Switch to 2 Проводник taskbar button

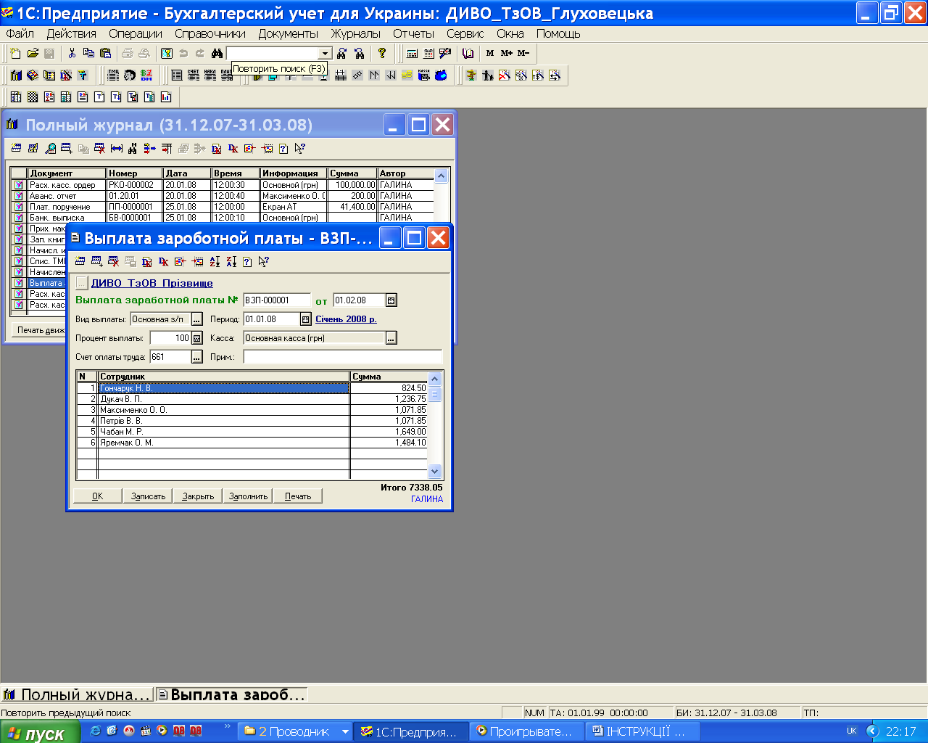click(x=296, y=731)
